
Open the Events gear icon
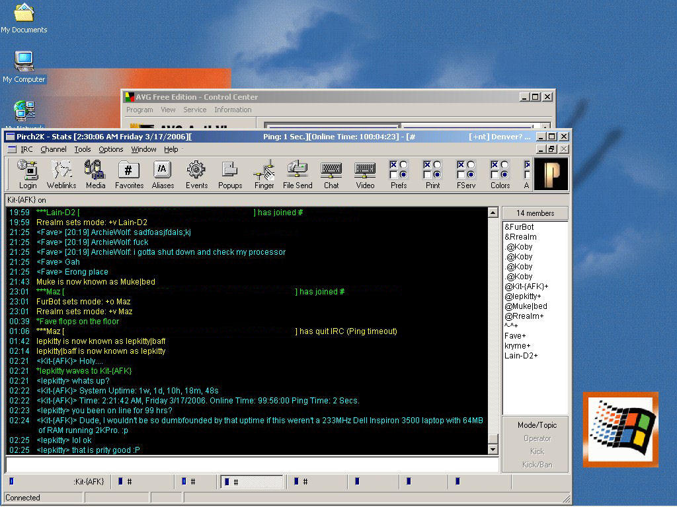tap(196, 175)
